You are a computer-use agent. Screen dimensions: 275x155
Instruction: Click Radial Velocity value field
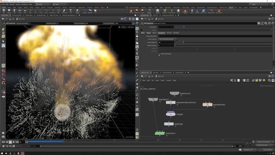tap(166, 46)
